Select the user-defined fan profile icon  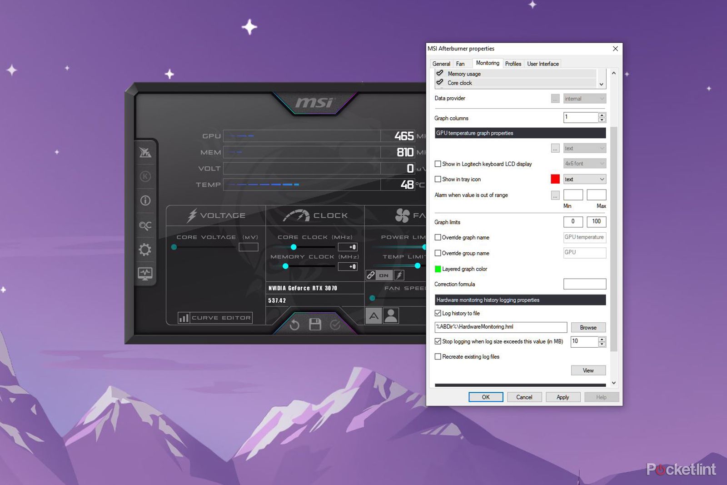coord(391,315)
